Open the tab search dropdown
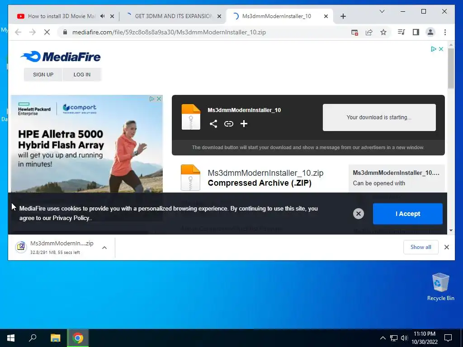 pos(382,11)
